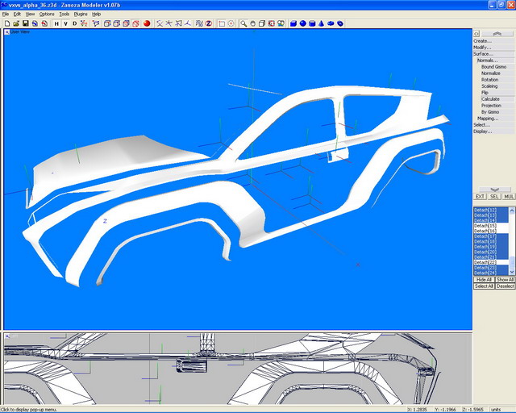Click the New file icon in toolbar
Viewport: 516px width, 413px height.
(x=6, y=23)
